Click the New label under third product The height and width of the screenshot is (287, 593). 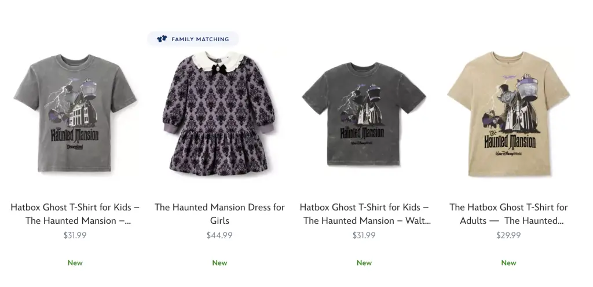pos(364,263)
